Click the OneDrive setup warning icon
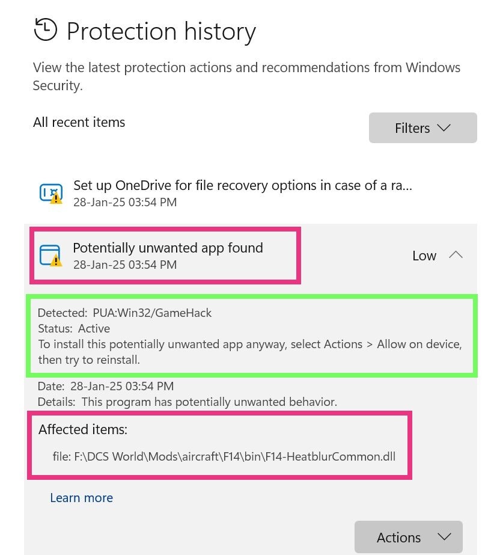Viewport: 491px width, 555px height. tap(51, 194)
